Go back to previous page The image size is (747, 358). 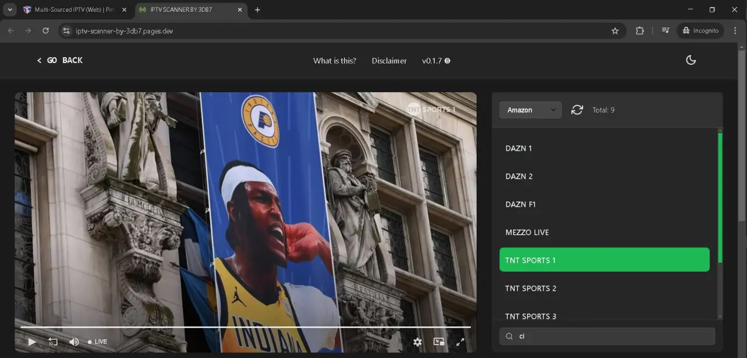click(x=60, y=60)
